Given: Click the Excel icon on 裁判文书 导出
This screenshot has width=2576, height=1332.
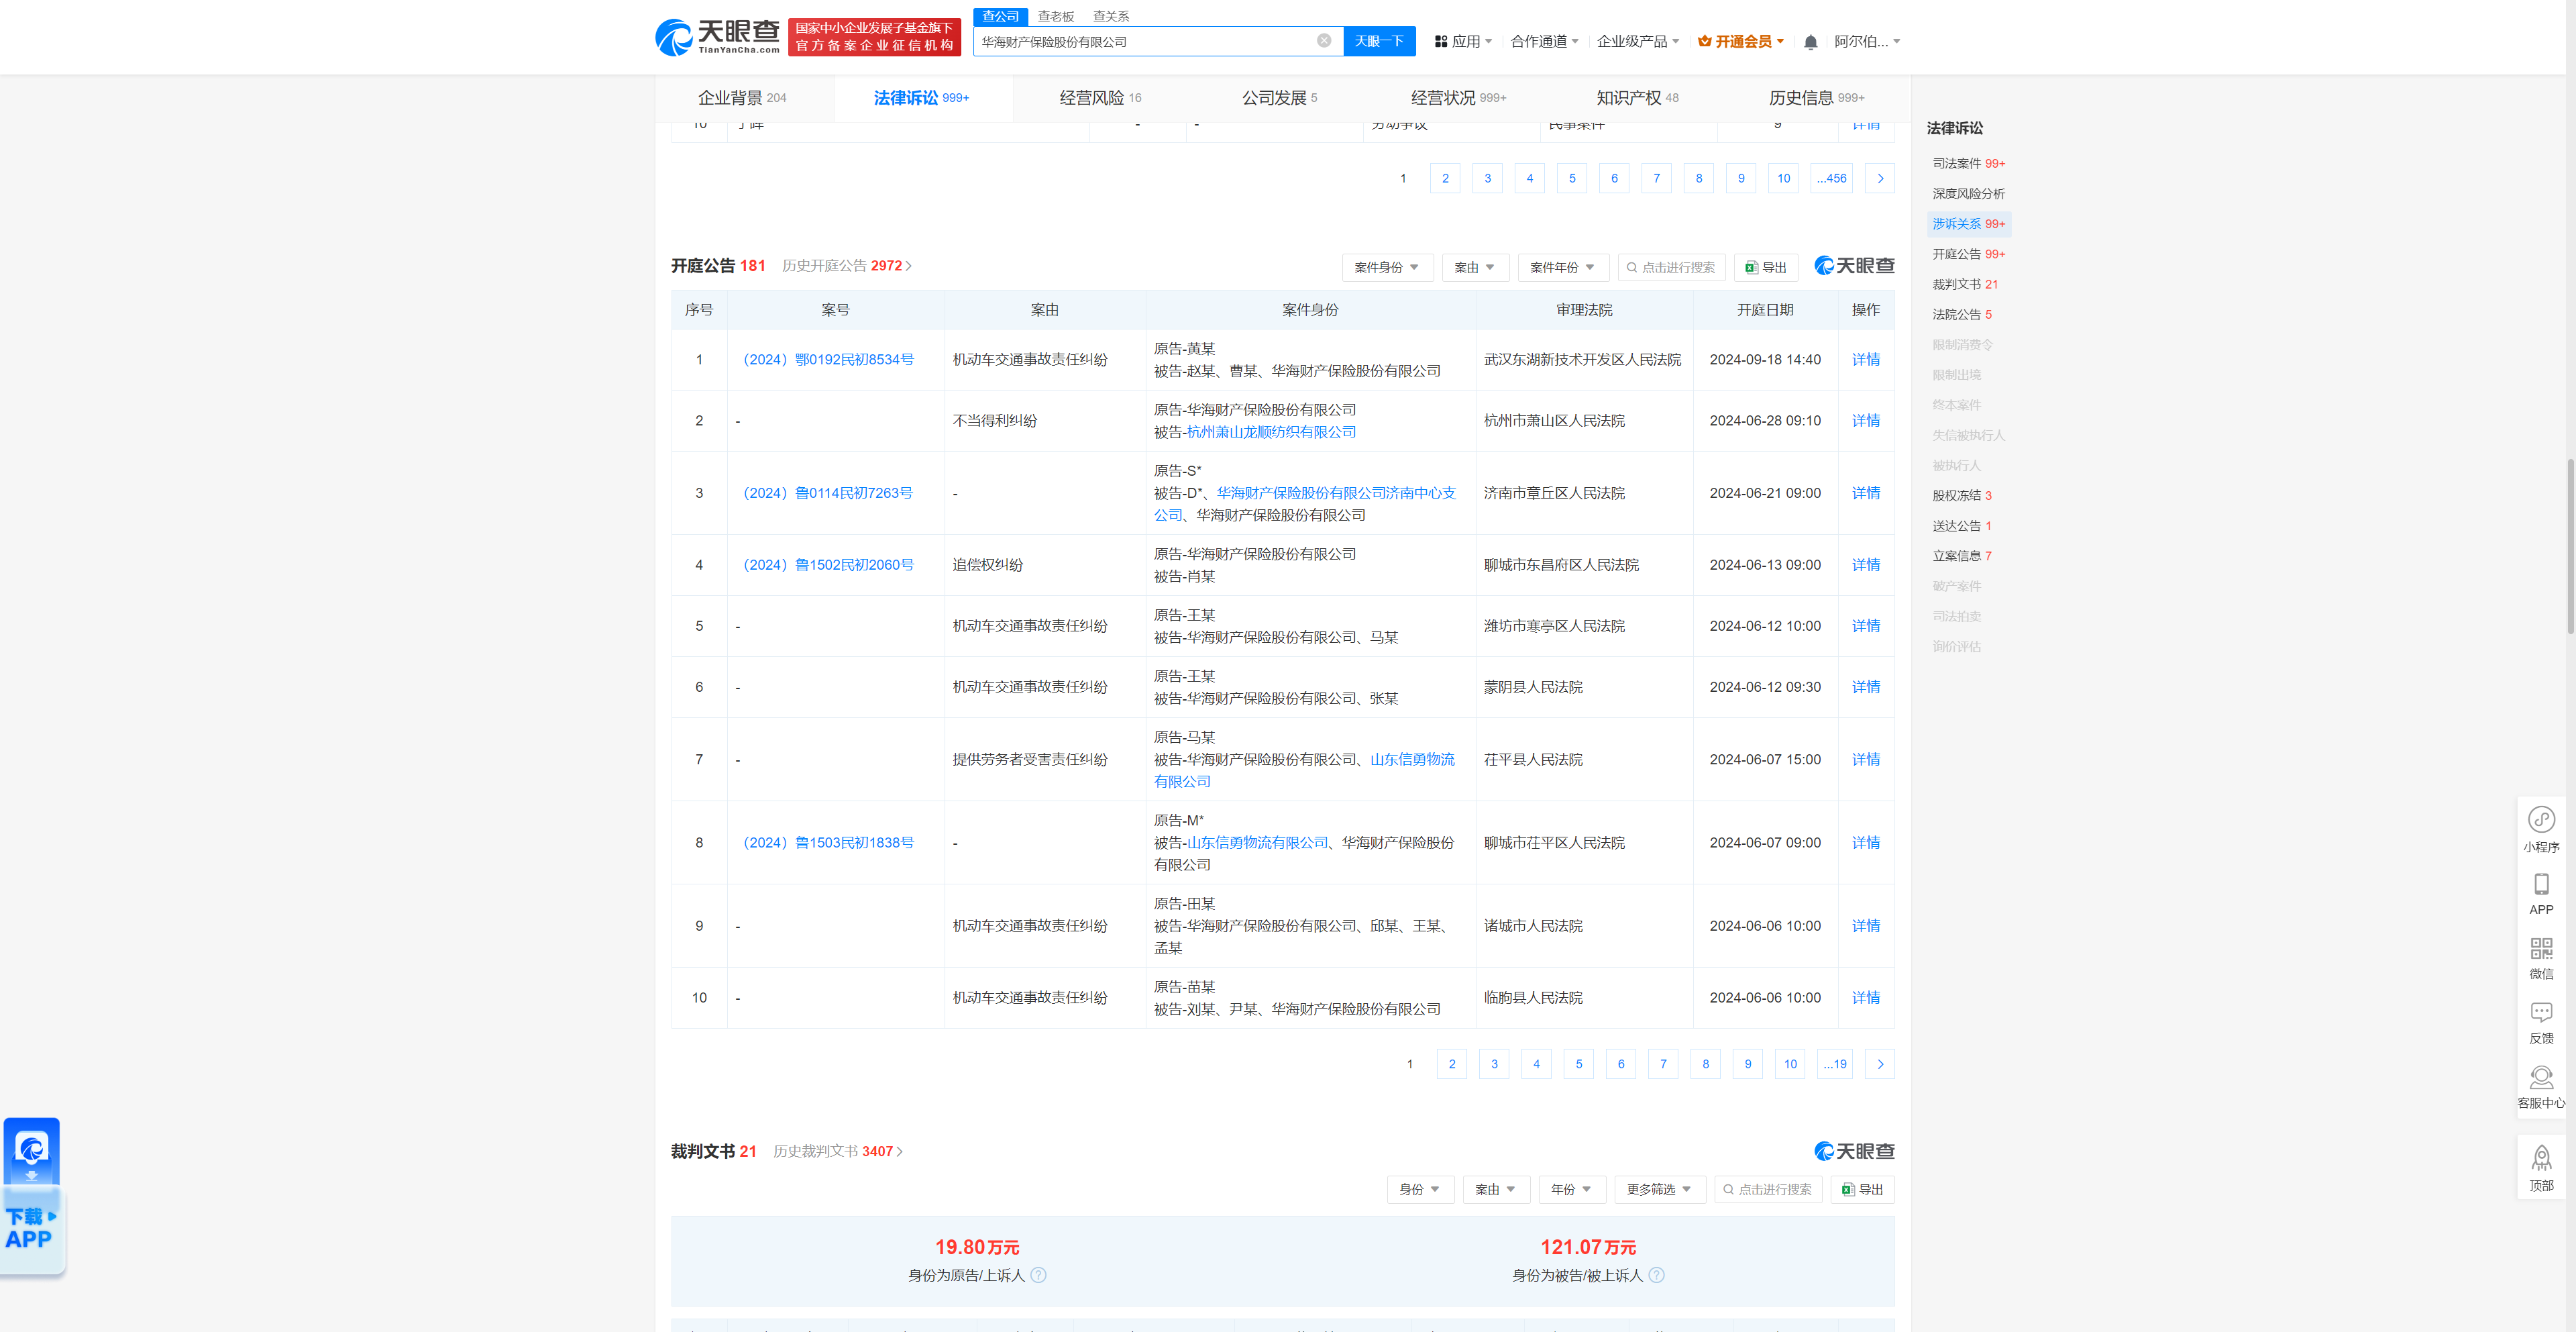Looking at the screenshot, I should (1848, 1190).
